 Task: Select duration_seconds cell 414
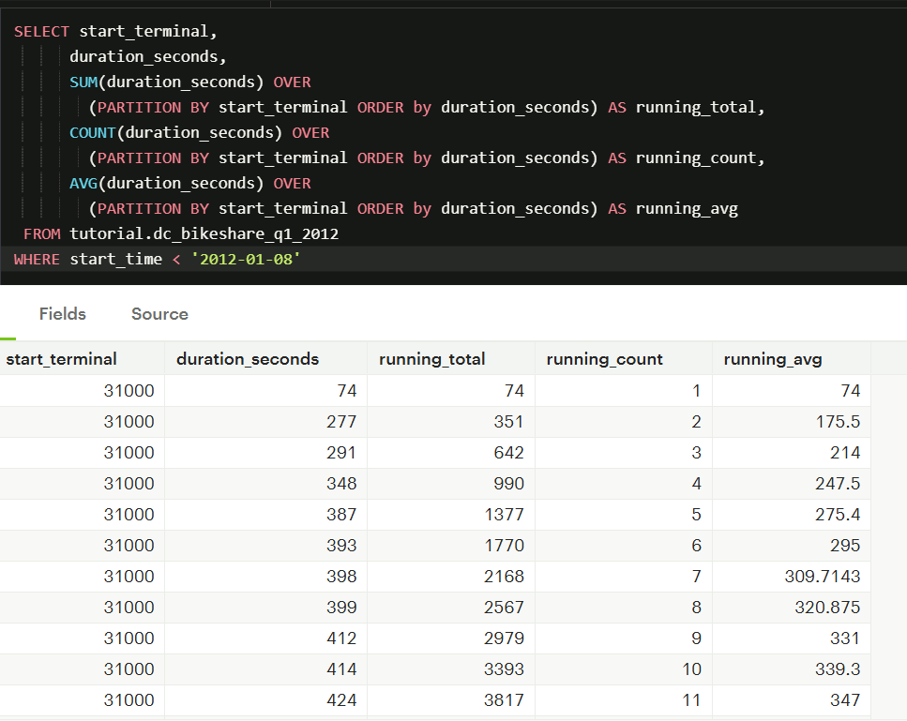tap(266, 668)
